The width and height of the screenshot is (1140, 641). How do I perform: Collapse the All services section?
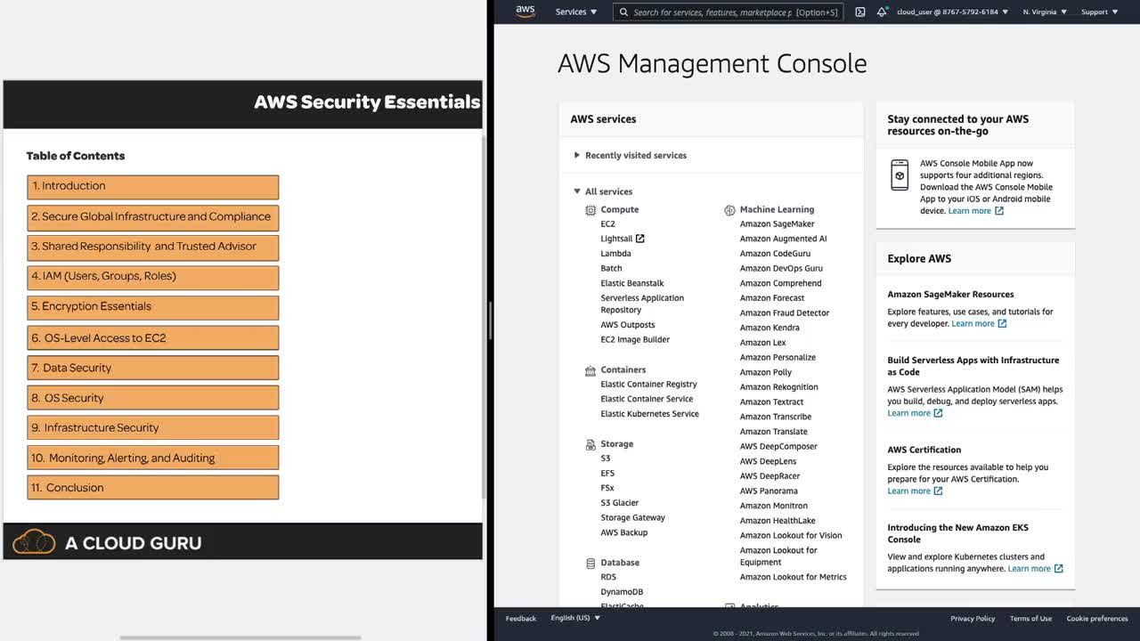(x=577, y=191)
